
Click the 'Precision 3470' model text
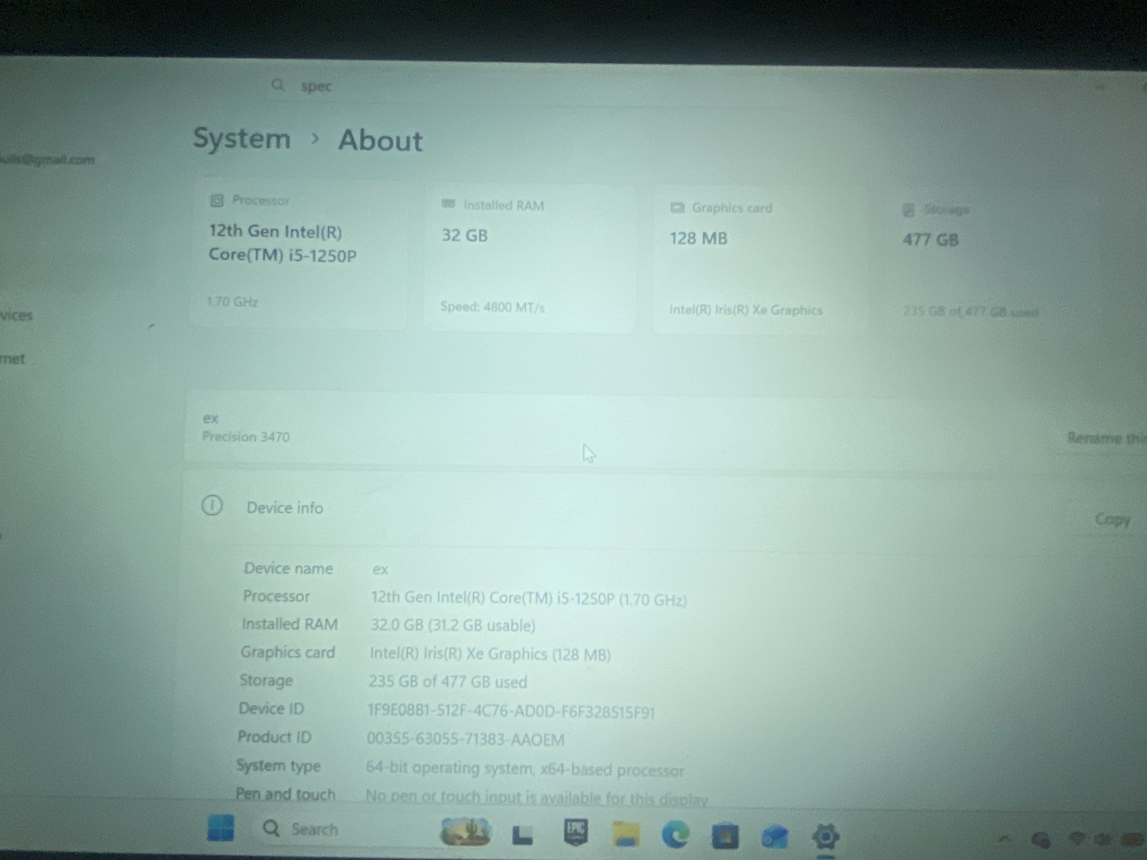tap(246, 436)
